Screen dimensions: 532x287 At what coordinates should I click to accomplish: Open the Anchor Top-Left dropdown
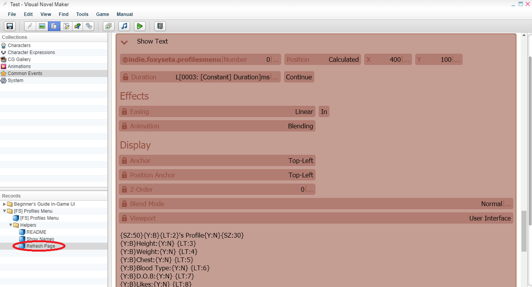217,161
